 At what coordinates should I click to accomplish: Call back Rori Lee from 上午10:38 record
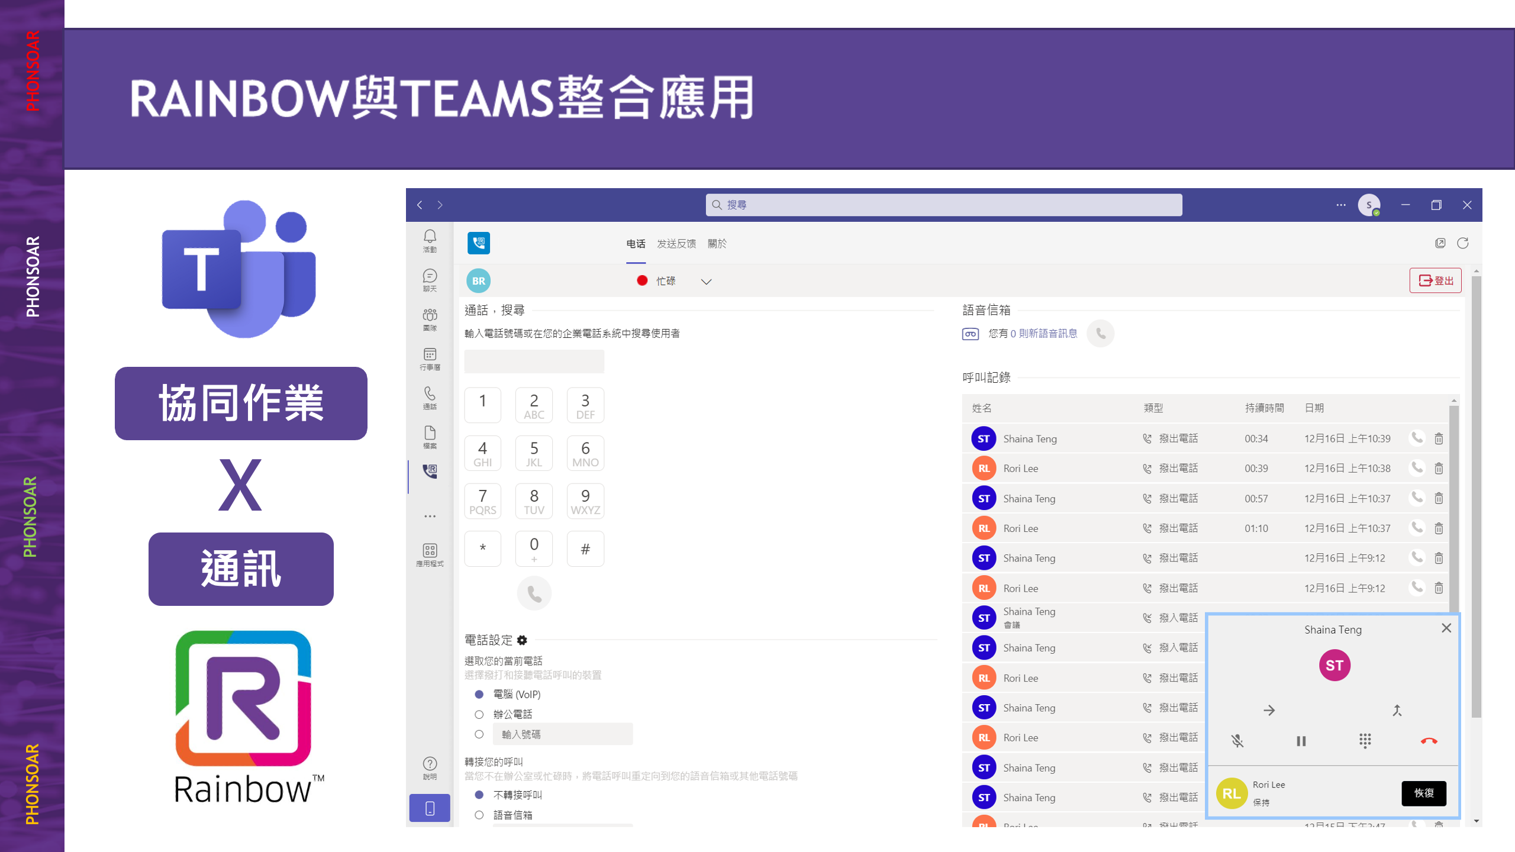[1417, 468]
